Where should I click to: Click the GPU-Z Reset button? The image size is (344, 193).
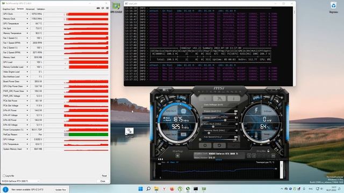pos(104,176)
